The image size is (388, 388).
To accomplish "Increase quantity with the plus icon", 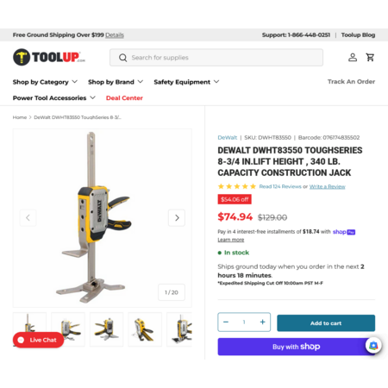I will (262, 322).
